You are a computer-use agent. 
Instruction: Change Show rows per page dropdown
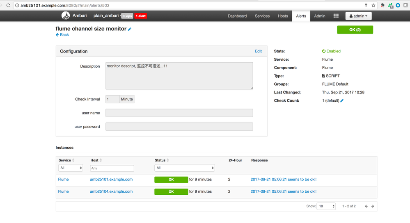(326, 206)
